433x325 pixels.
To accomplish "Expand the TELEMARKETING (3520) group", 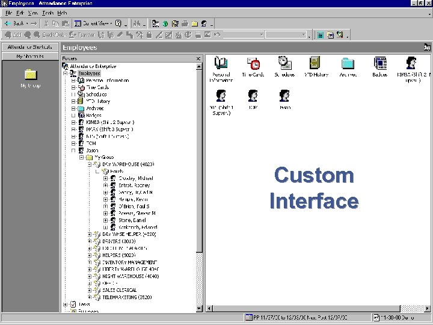I will pyautogui.click(x=89, y=297).
